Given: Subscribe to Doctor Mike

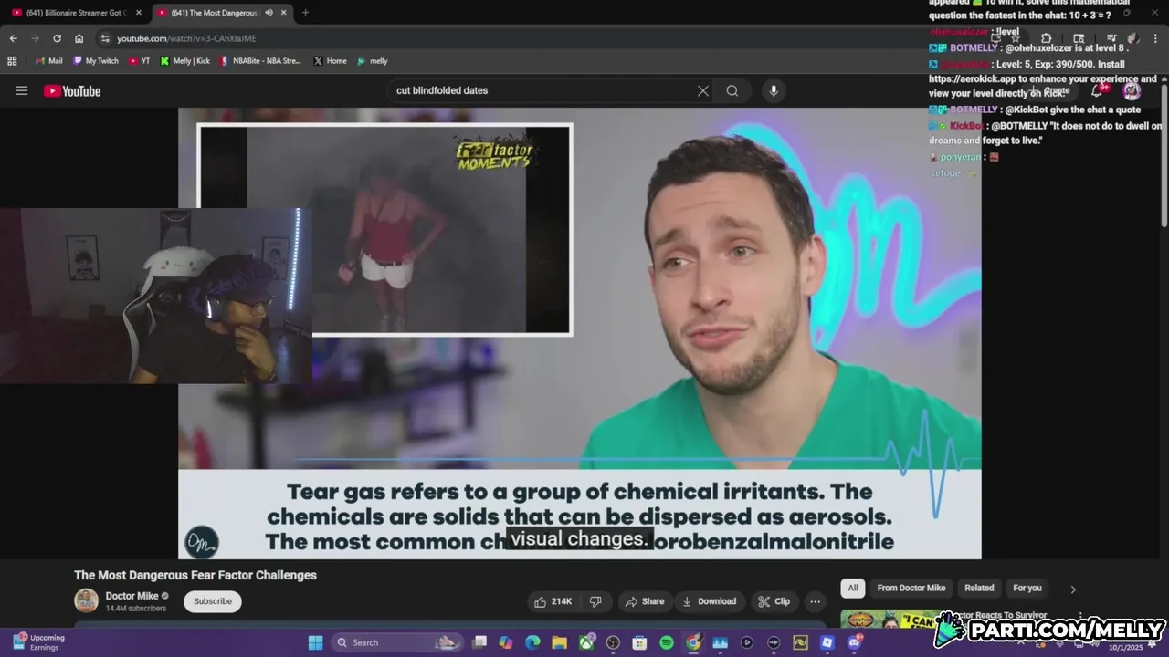Looking at the screenshot, I should click(213, 601).
